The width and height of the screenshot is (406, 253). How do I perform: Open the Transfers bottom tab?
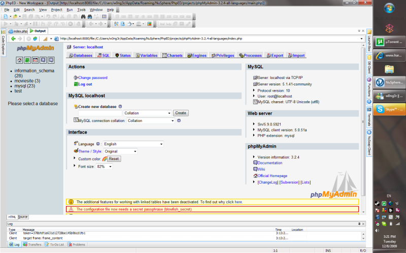(x=32, y=244)
